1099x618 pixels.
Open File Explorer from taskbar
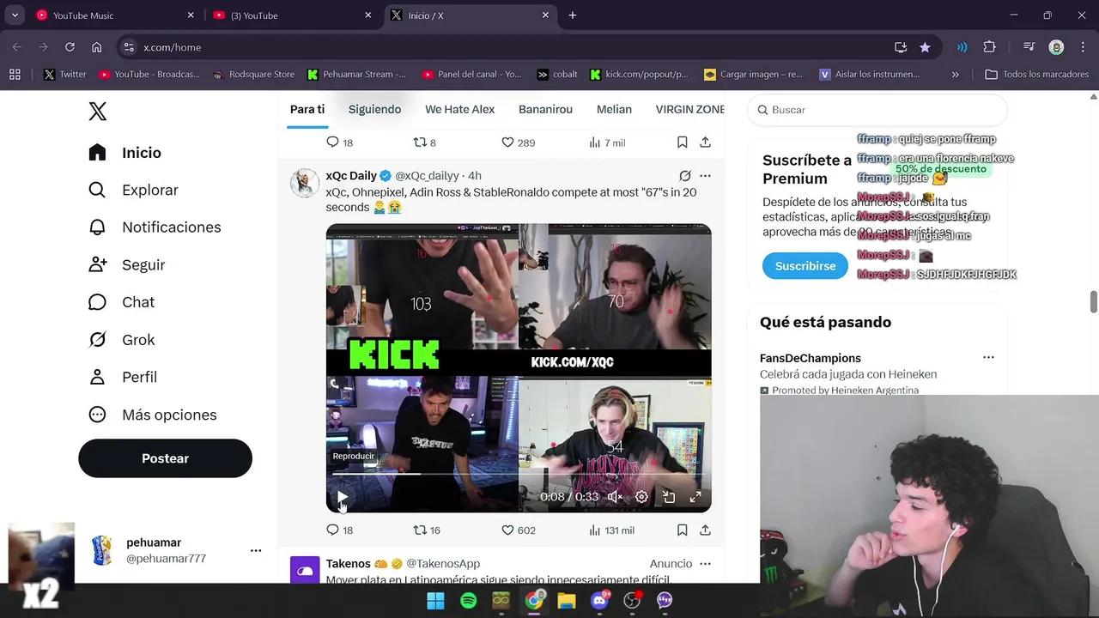click(x=567, y=601)
